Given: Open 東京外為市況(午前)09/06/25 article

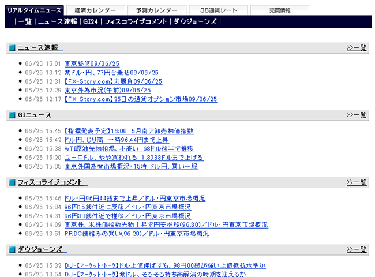Looking at the screenshot, I should 108,91.
